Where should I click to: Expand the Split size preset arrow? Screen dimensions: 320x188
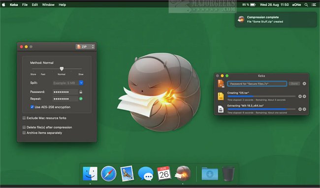pyautogui.click(x=81, y=83)
